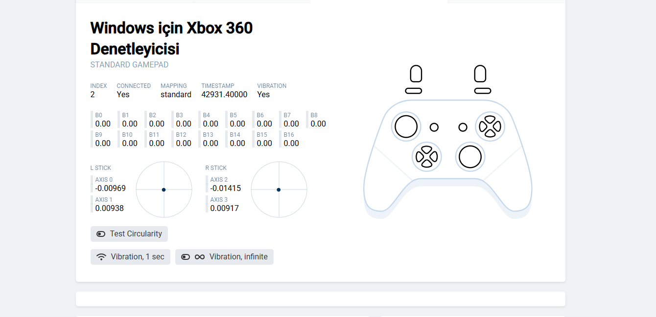The width and height of the screenshot is (656, 317).
Task: Click the B6 button value 0.00
Action: point(264,124)
